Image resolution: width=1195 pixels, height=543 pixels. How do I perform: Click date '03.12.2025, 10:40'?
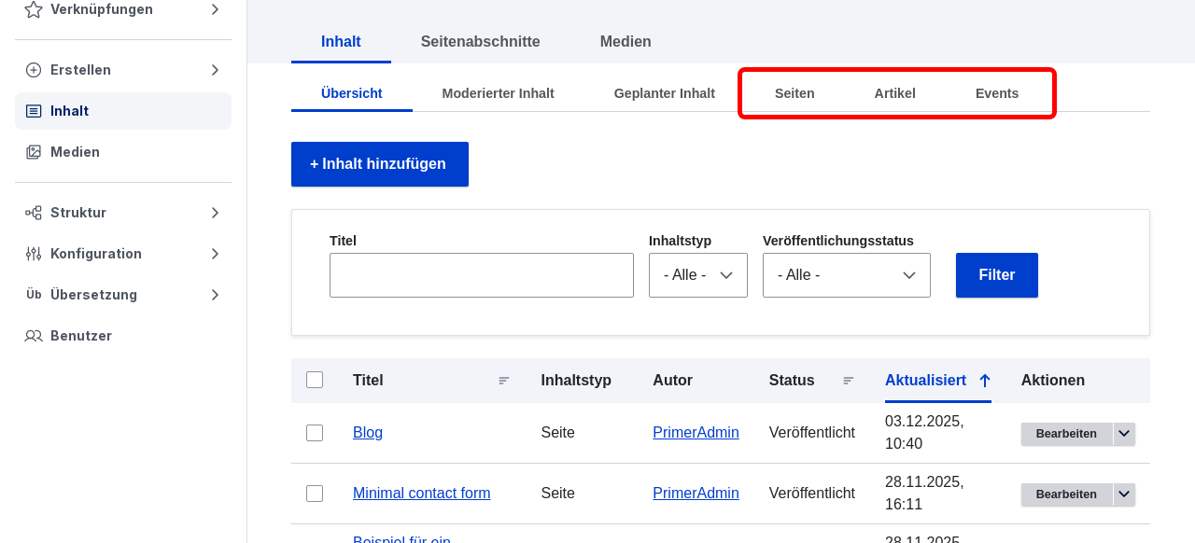924,433
